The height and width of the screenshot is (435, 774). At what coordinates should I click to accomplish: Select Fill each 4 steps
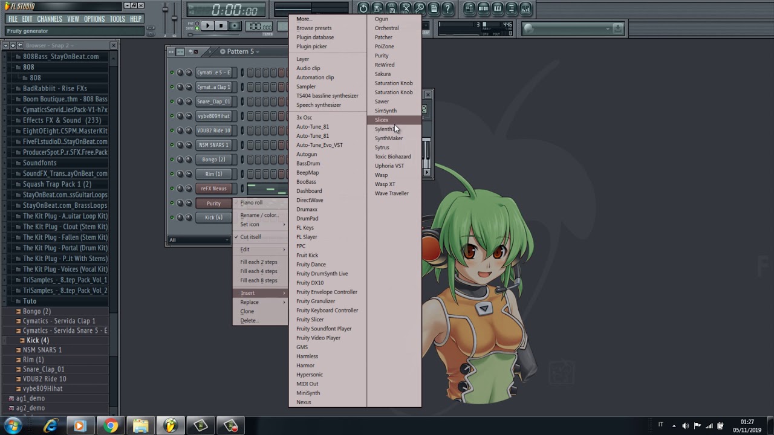pos(260,271)
